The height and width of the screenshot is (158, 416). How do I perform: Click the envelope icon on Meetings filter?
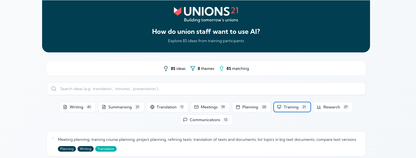click(x=196, y=107)
